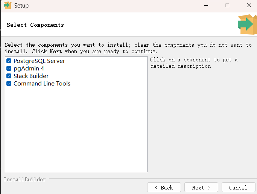Screen dimensions: 257x194
Task: Click the disabled maximize window icon
Action: tap(227, 5)
